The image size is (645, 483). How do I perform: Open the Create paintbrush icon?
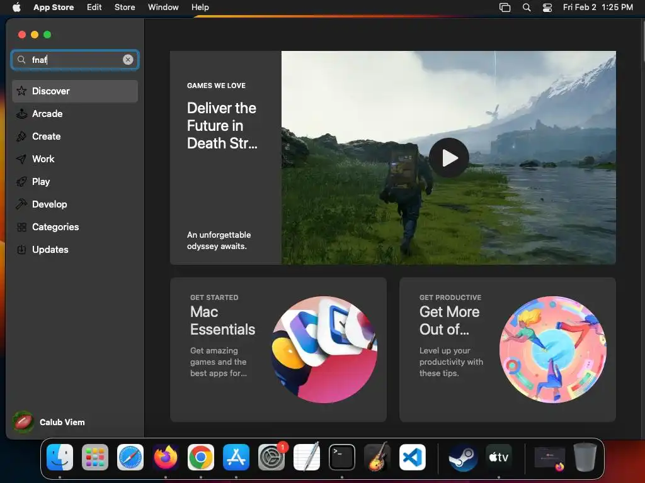tap(21, 136)
